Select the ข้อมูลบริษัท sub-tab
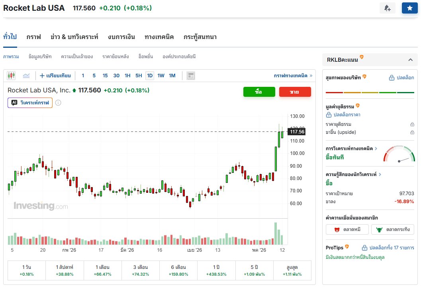Image resolution: width=421 pixels, height=288 pixels. coord(40,57)
